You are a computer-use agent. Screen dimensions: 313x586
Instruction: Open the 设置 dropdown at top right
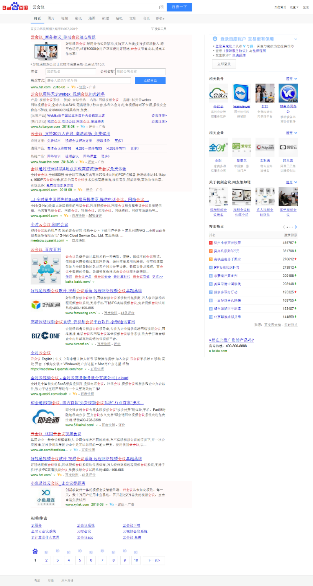click(294, 7)
